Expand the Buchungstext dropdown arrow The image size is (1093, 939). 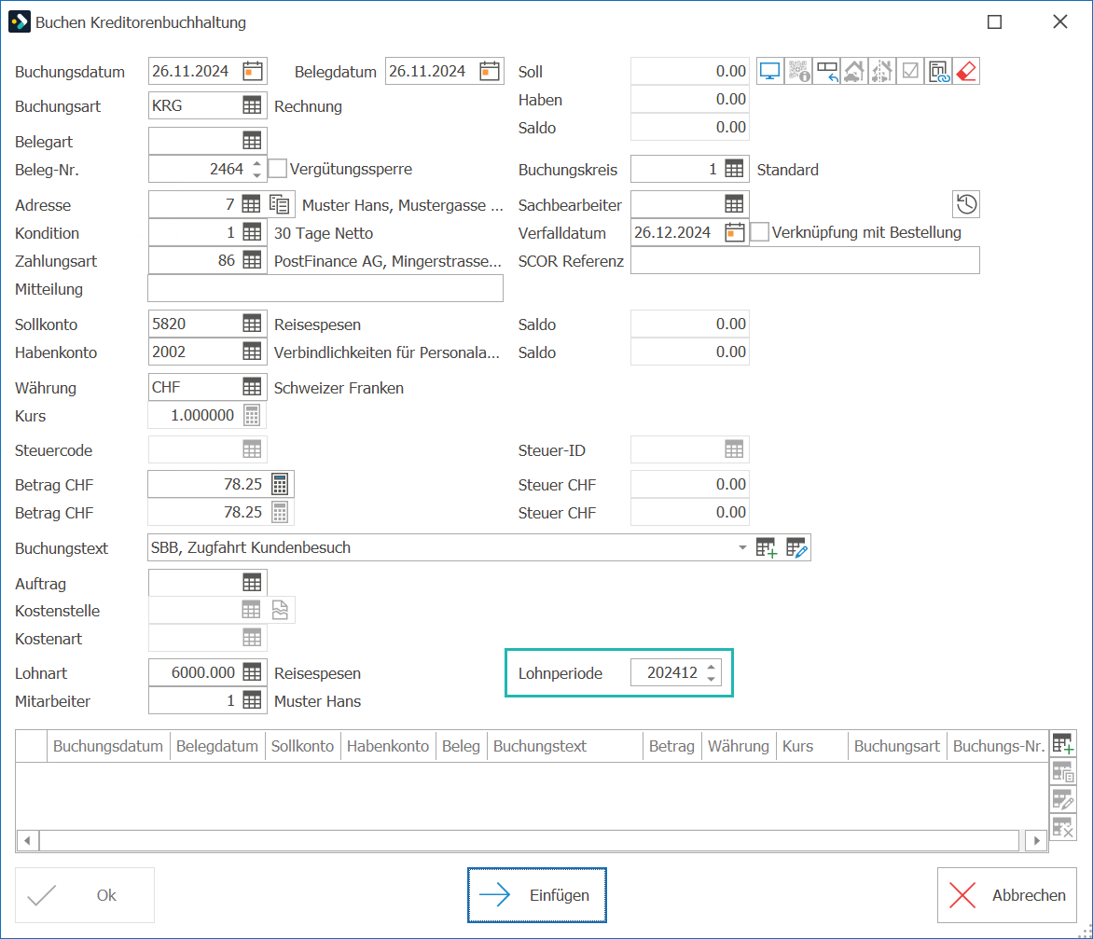click(742, 548)
